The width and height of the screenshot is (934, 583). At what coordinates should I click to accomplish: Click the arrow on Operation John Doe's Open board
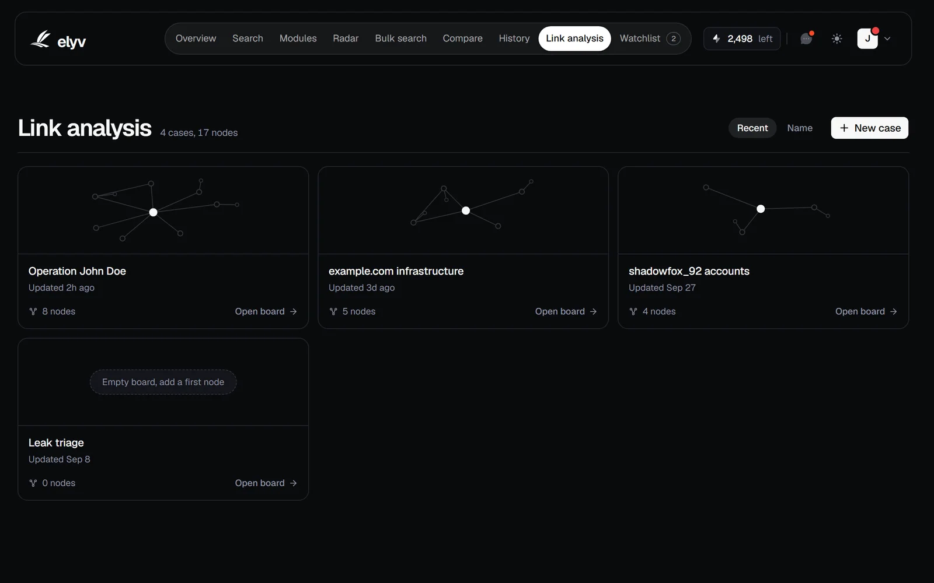coord(294,311)
